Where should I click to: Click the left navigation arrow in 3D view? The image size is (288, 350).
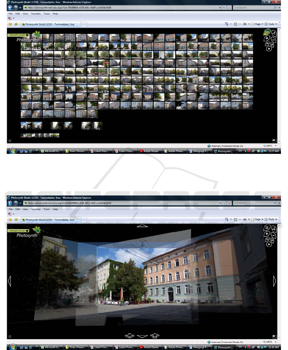click(9, 281)
